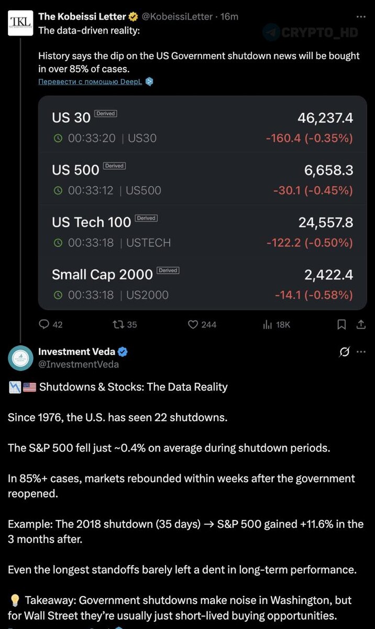Click the reply icon on Kobeissi tweet
This screenshot has width=375, height=629.
pyautogui.click(x=45, y=324)
